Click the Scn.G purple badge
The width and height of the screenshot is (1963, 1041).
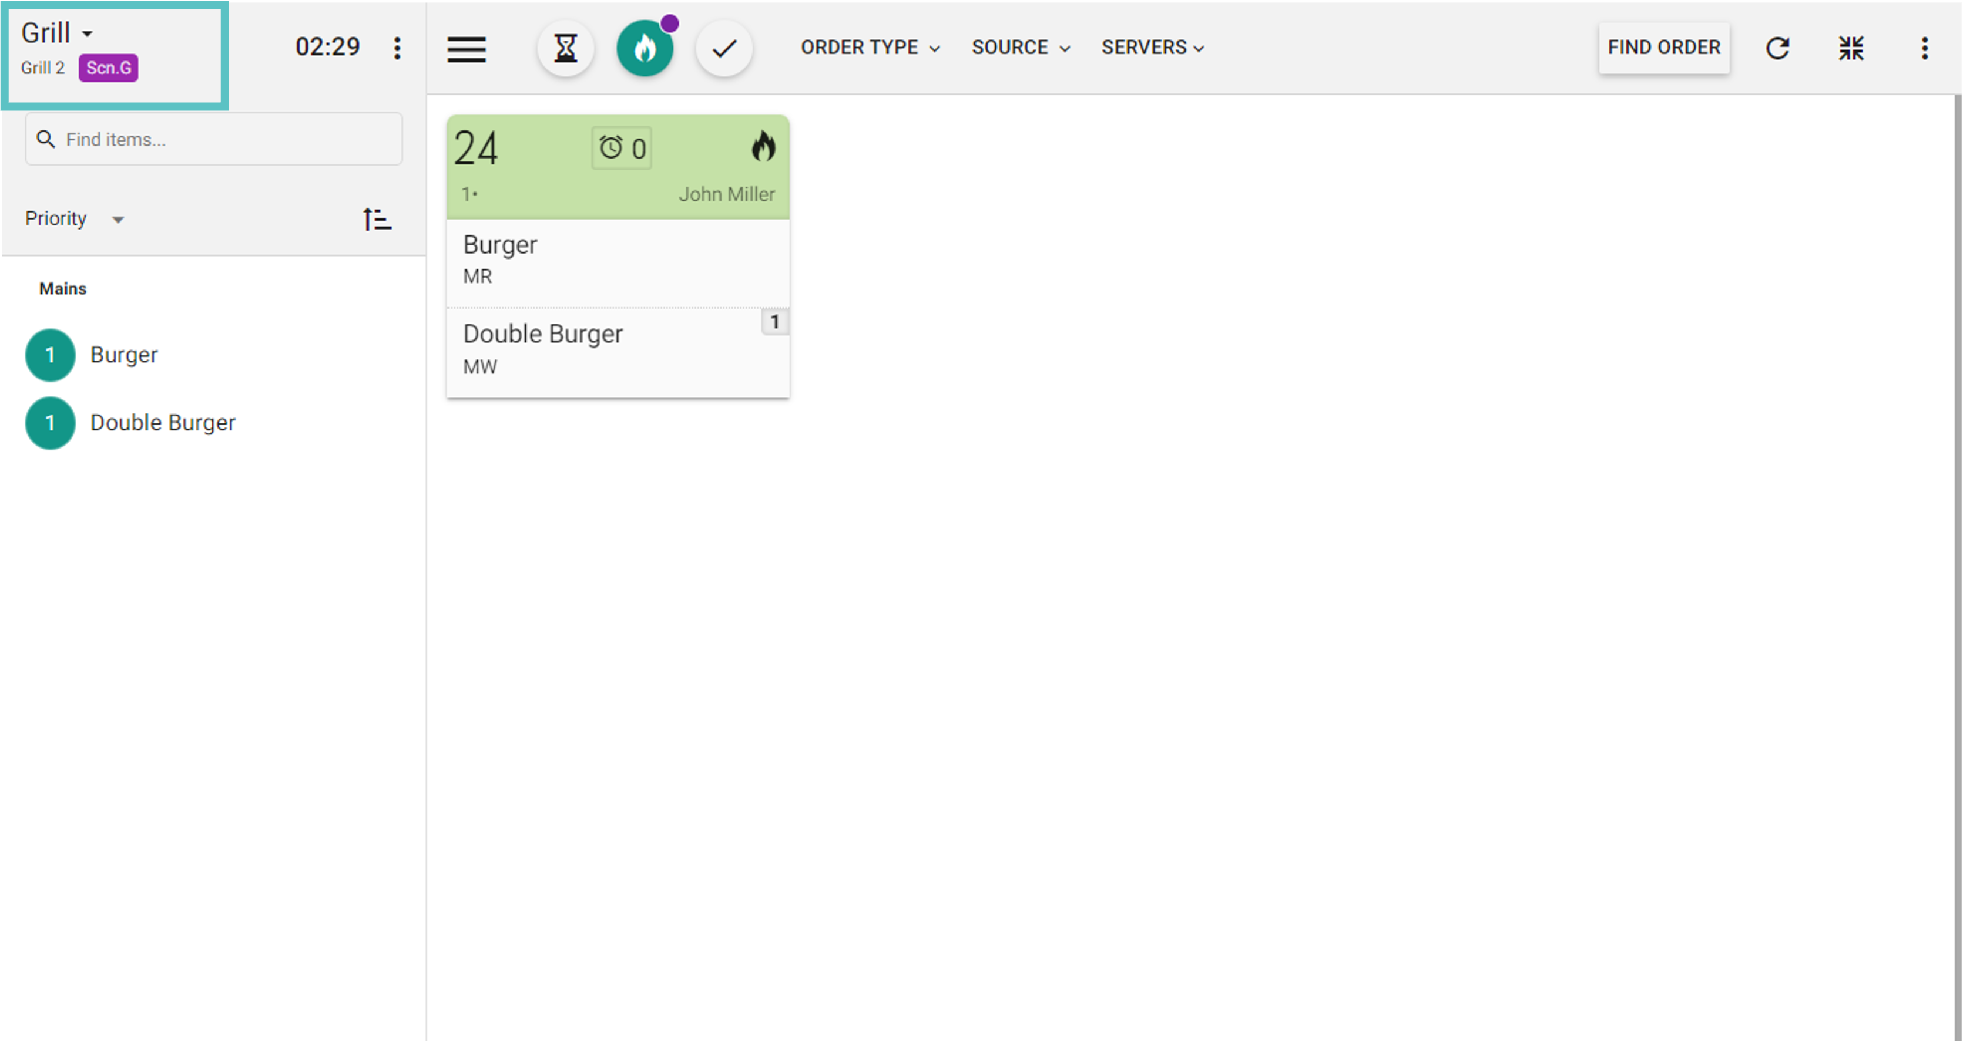108,68
